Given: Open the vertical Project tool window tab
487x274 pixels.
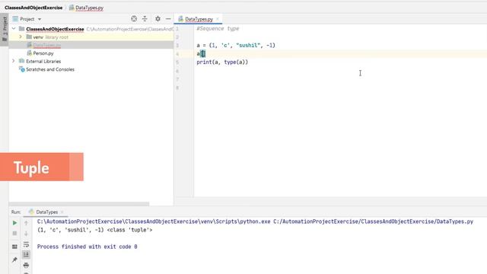Looking at the screenshot, I should pyautogui.click(x=5, y=30).
